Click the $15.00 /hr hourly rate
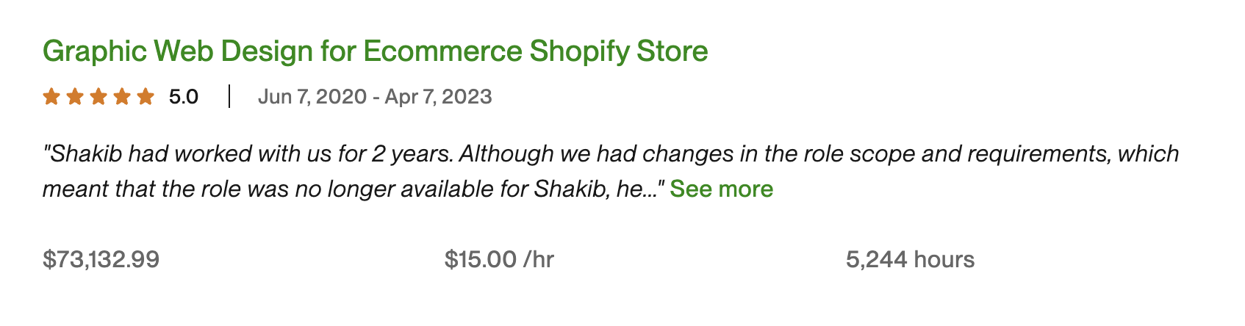The height and width of the screenshot is (326, 1245). point(499,259)
